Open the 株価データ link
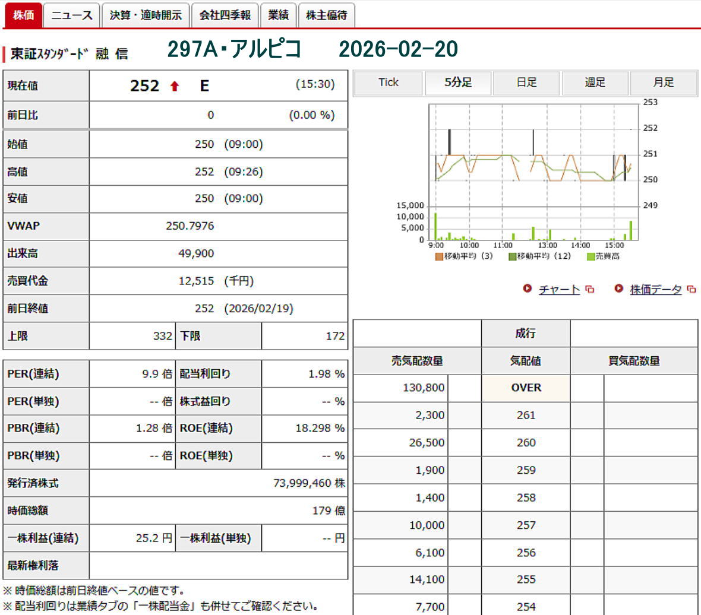Image resolution: width=701 pixels, height=615 pixels. point(655,290)
